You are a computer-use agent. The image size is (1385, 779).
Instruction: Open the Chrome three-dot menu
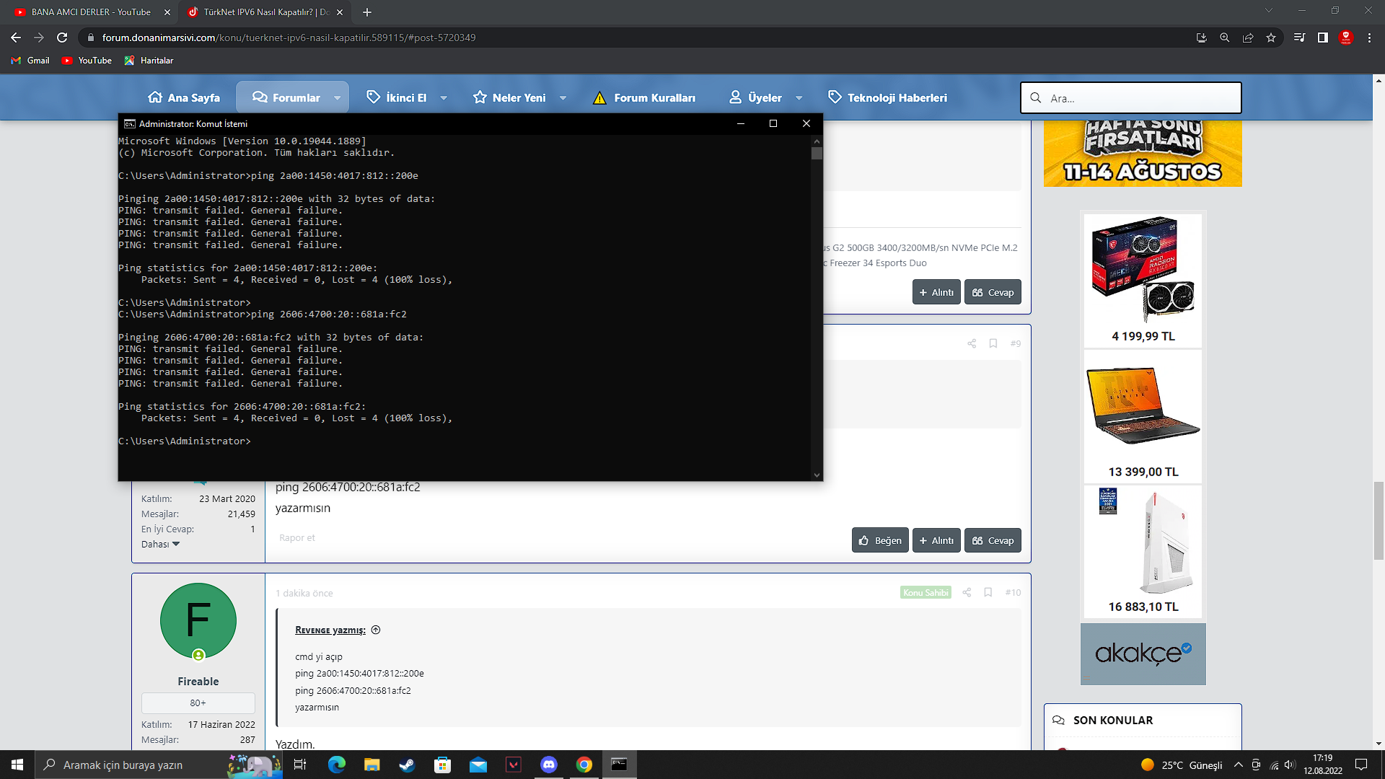pos(1369,38)
